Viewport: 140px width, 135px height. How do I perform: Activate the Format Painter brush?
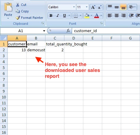[29, 18]
